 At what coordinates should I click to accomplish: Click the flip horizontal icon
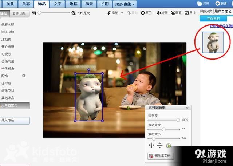pyautogui.click(x=151, y=145)
